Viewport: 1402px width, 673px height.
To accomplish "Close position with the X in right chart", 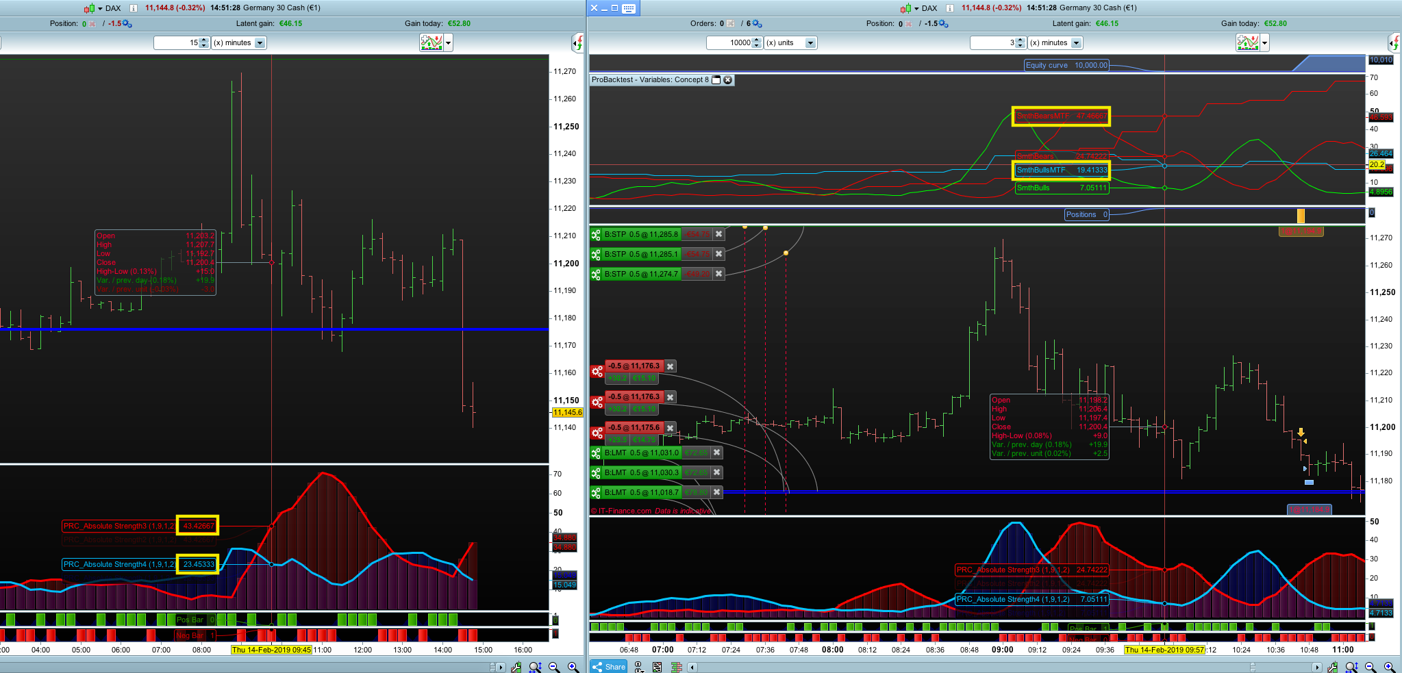I will point(909,24).
